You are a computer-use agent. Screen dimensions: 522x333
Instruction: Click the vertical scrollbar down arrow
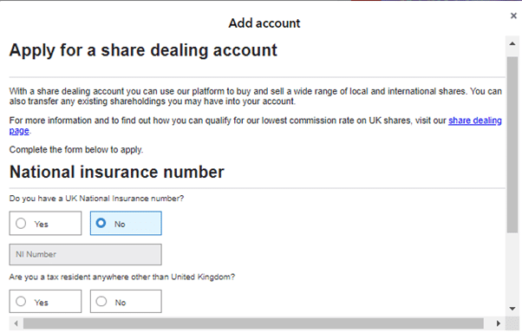[512, 309]
